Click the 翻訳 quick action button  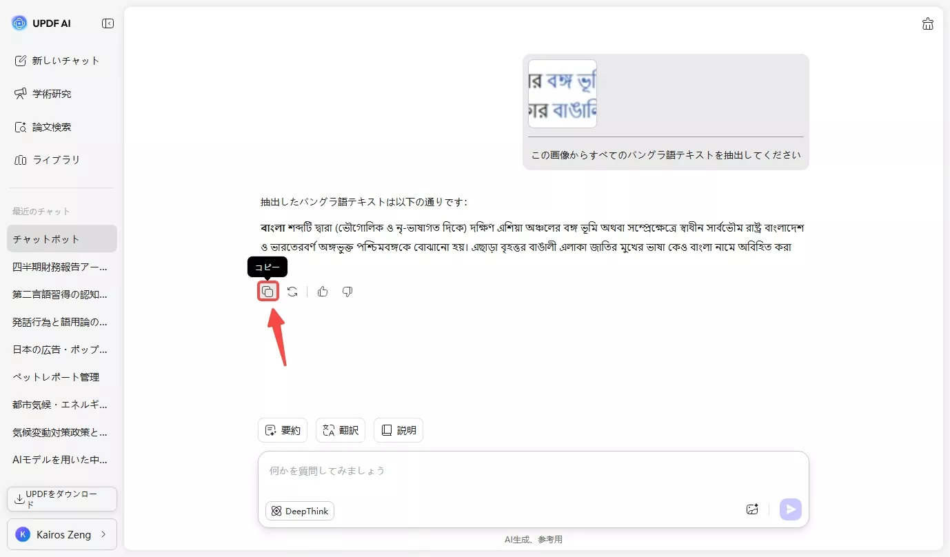[x=341, y=430]
